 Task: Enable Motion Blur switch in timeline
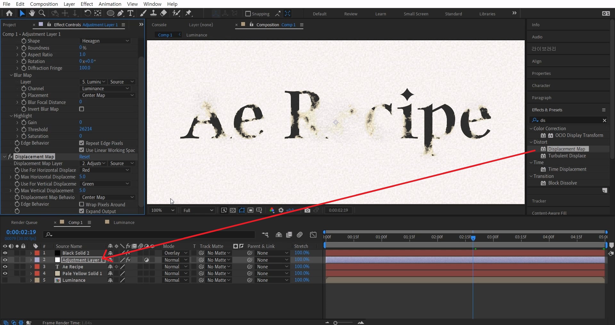coord(300,235)
